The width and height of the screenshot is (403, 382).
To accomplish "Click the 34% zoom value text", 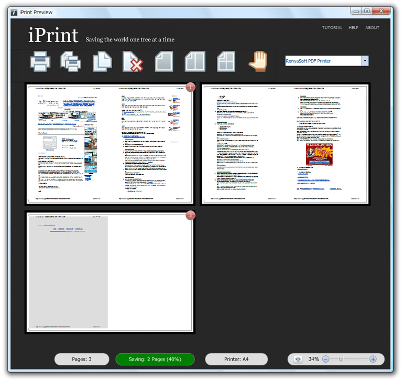I will tap(313, 359).
